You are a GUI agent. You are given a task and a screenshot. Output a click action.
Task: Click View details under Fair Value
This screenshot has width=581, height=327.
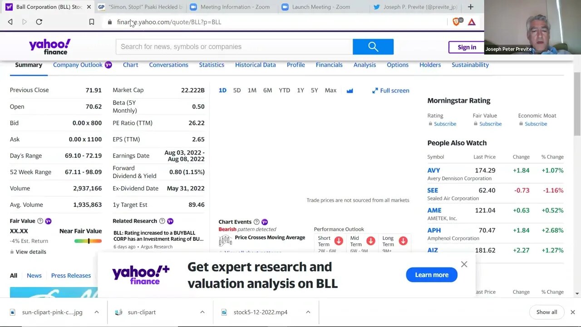tap(31, 252)
